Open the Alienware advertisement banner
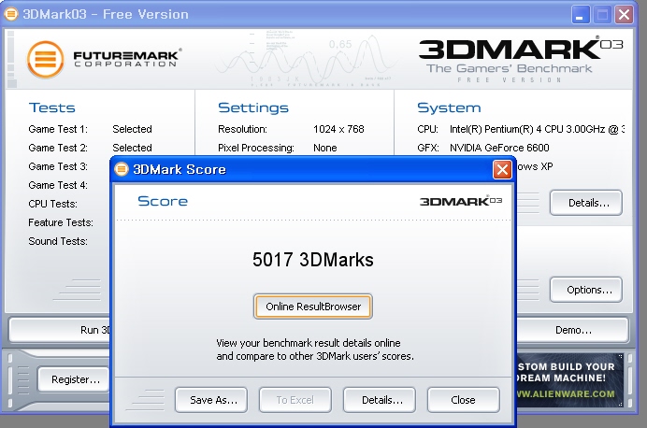Image resolution: width=647 pixels, height=428 pixels. click(x=569, y=380)
